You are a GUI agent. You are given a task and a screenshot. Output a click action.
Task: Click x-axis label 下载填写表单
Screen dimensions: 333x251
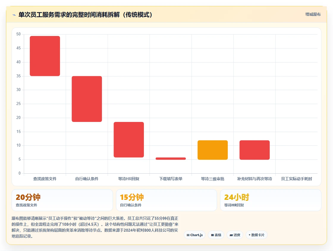coord(171,179)
